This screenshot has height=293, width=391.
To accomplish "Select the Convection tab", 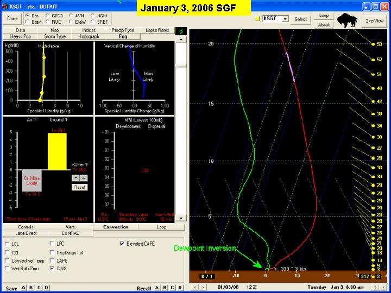I will (x=116, y=227).
